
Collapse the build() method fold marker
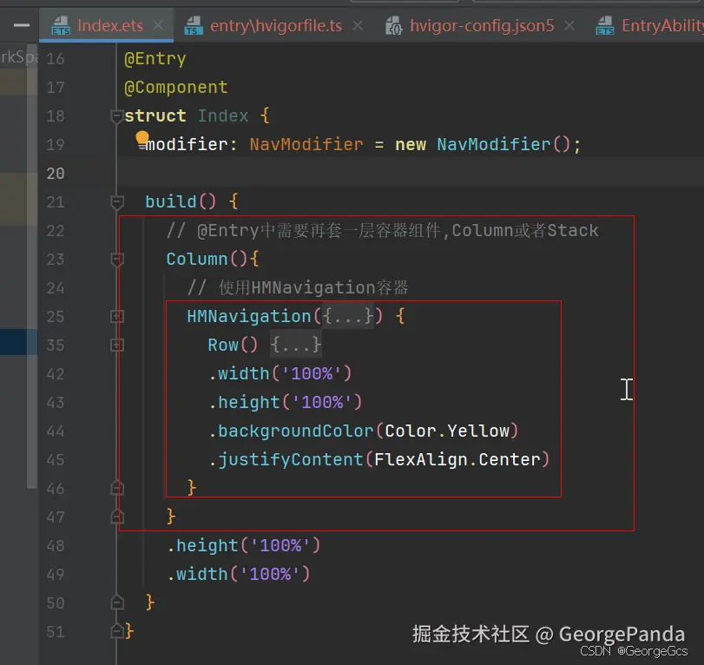tap(116, 202)
